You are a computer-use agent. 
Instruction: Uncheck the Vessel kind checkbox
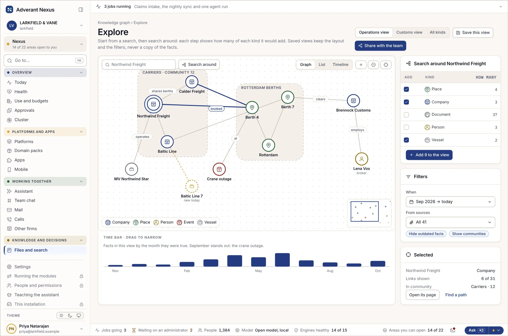406,140
